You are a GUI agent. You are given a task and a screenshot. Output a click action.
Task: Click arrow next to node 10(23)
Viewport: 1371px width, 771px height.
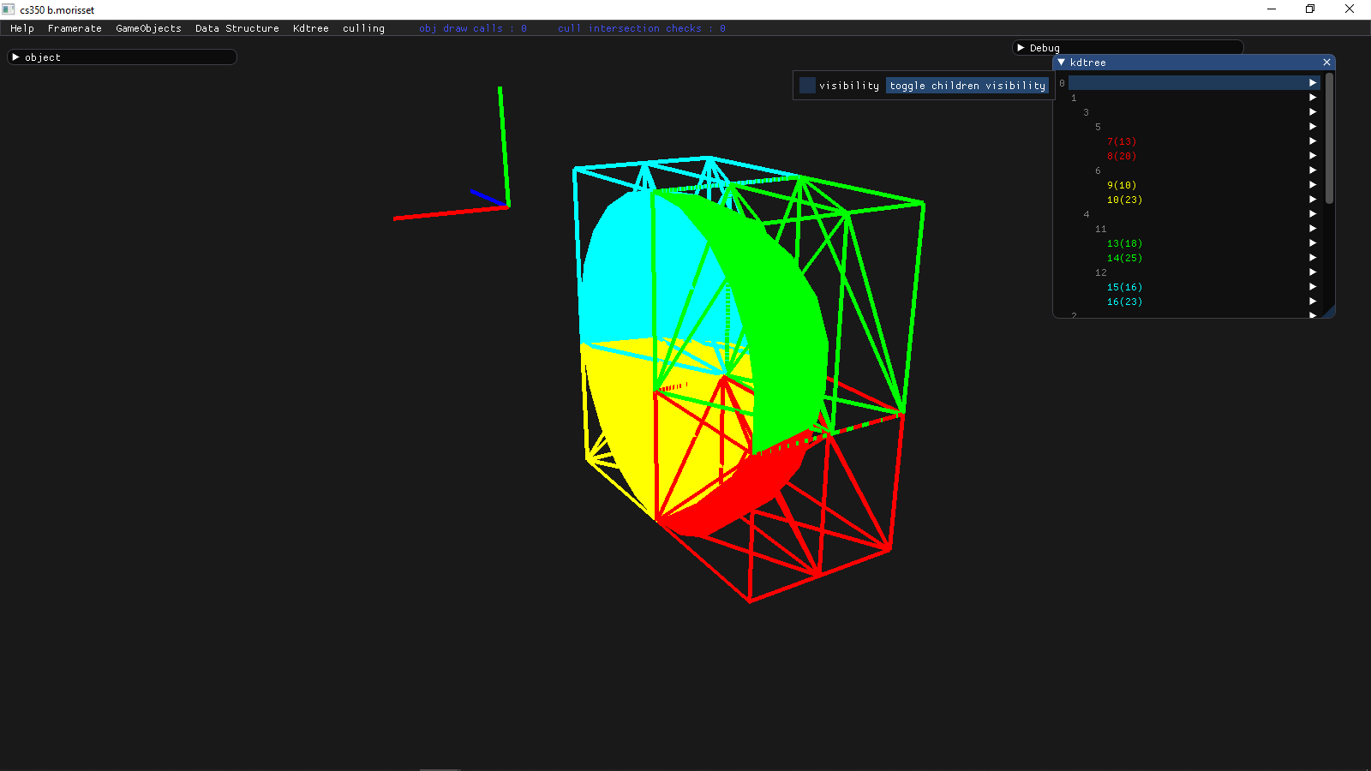click(1312, 200)
